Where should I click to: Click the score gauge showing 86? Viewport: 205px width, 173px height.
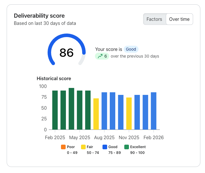pos(66,49)
